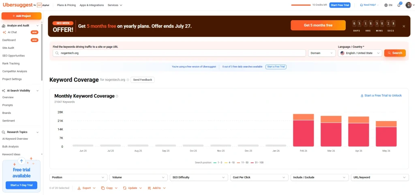This screenshot has height=195, width=415.
Task: Click the AI Search Visibility icon
Action: tap(3, 91)
